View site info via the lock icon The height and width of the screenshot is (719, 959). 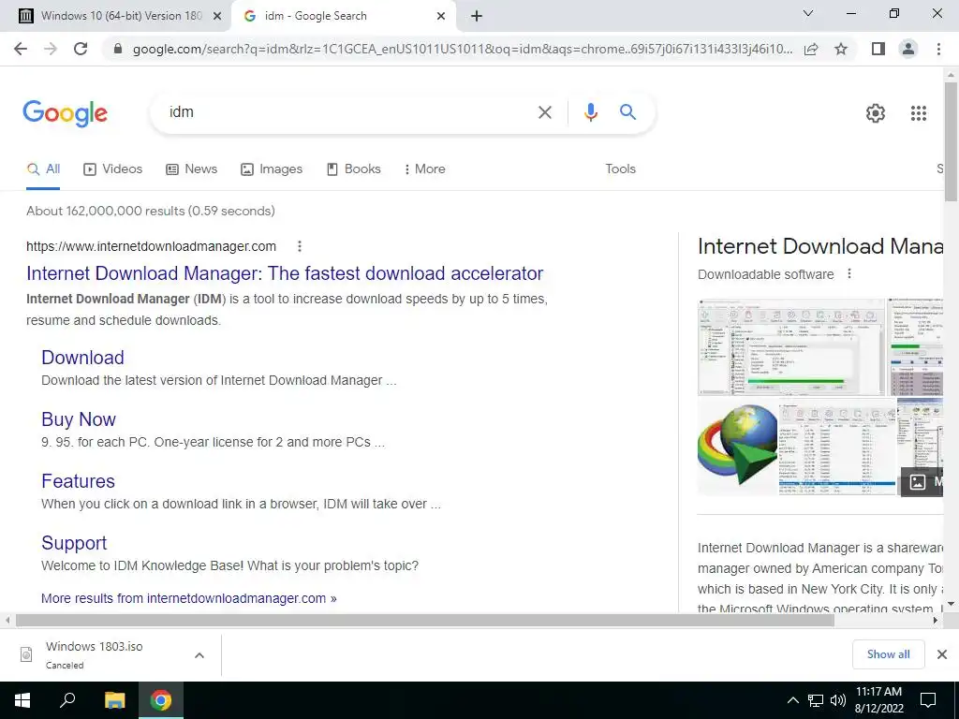(x=118, y=49)
